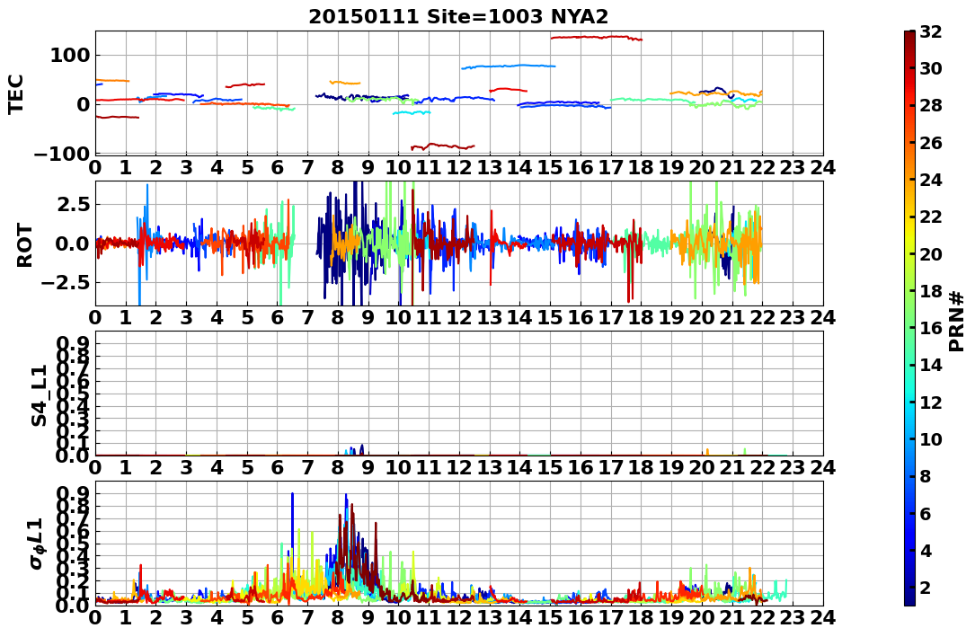Click the colorbar tick label 12

pos(930,403)
